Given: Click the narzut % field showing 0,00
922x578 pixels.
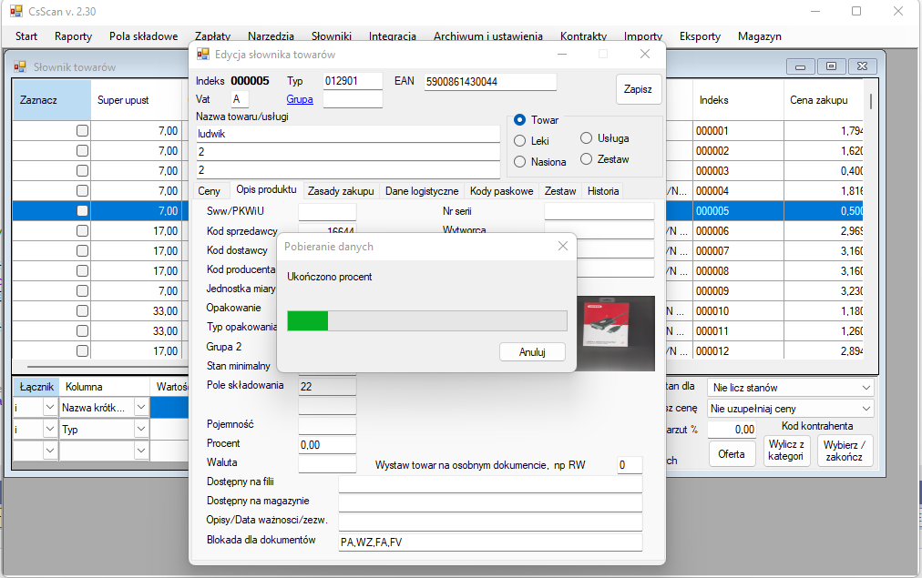Looking at the screenshot, I should pos(732,430).
